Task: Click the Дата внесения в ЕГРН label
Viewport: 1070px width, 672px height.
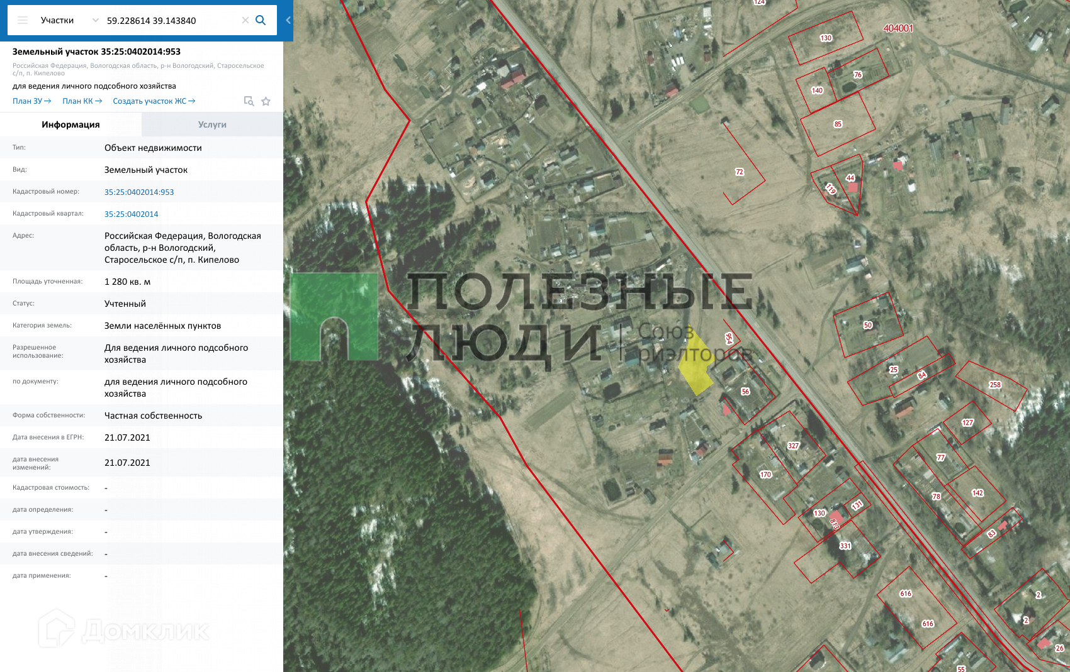Action: point(48,438)
